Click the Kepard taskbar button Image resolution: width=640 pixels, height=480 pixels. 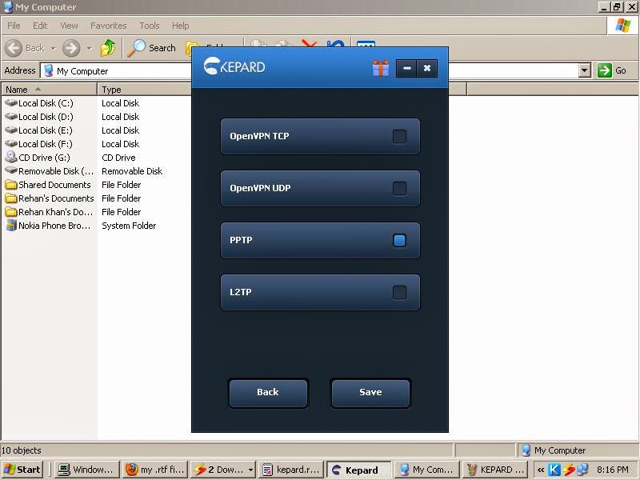[x=359, y=470]
